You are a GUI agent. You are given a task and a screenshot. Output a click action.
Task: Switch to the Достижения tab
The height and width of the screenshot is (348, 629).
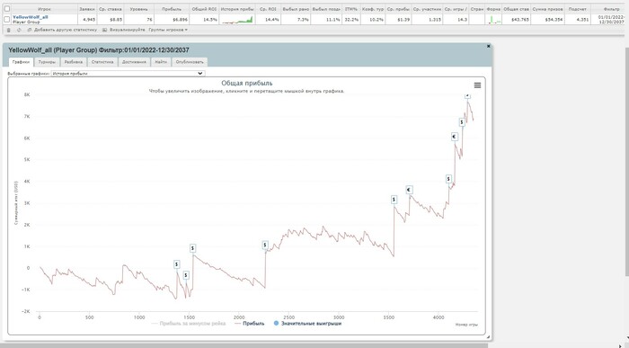pyautogui.click(x=134, y=62)
